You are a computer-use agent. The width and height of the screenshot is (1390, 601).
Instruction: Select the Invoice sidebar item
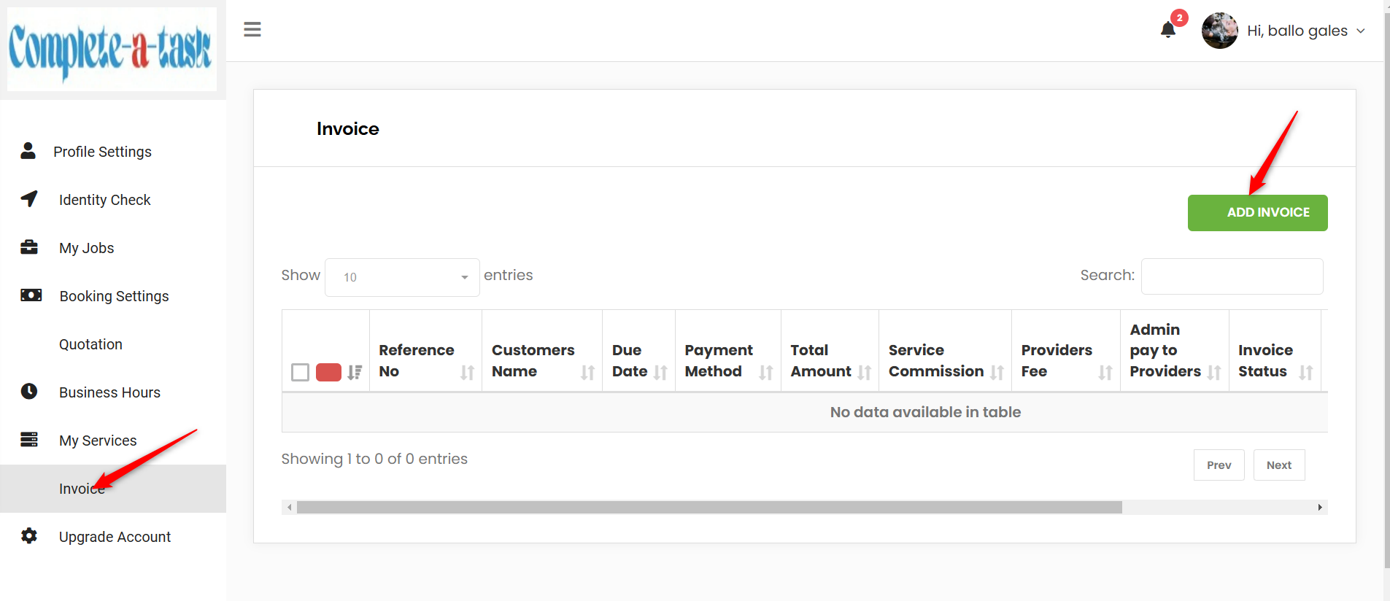(x=113, y=489)
